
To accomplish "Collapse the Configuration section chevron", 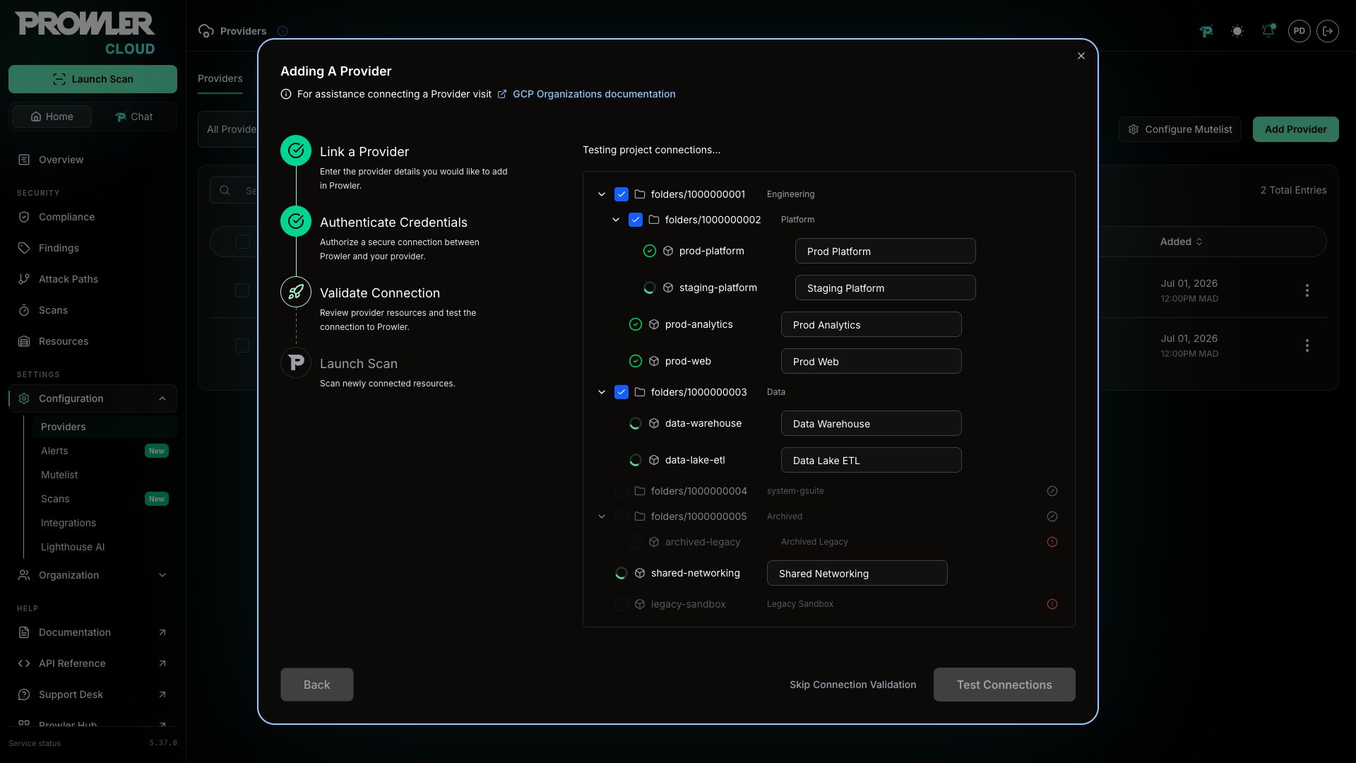I will (x=162, y=398).
